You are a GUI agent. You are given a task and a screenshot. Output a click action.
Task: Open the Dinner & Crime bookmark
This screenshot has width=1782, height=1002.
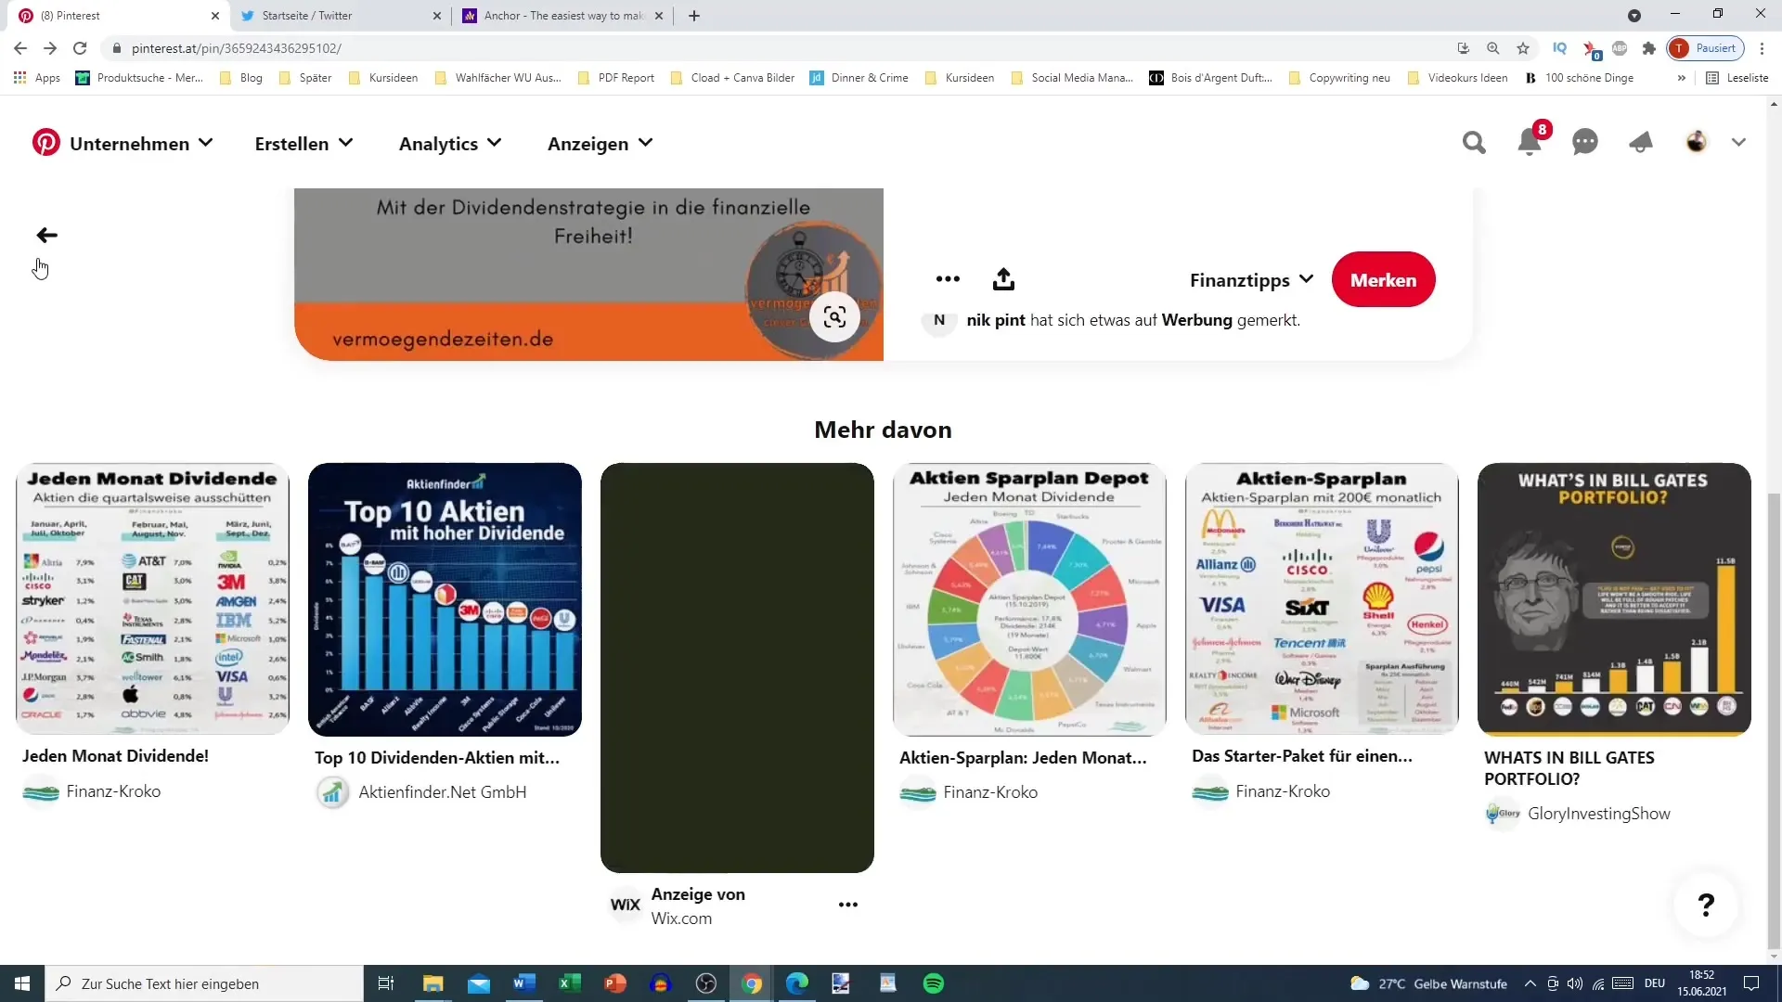click(x=859, y=78)
